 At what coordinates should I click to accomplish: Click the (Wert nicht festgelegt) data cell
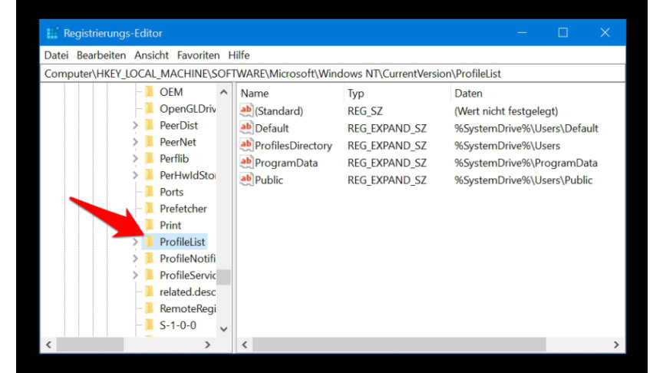(506, 111)
